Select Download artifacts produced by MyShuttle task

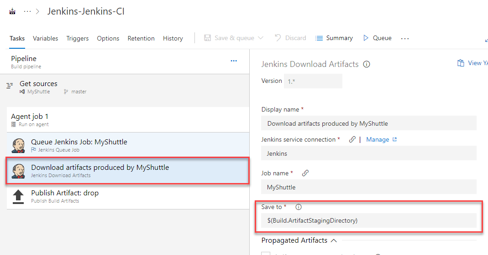click(128, 171)
